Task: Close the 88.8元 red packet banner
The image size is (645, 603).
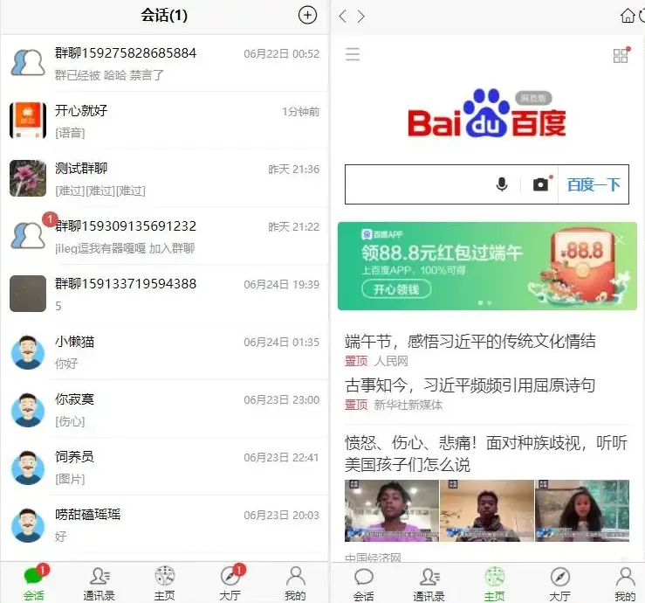Action: (x=620, y=239)
